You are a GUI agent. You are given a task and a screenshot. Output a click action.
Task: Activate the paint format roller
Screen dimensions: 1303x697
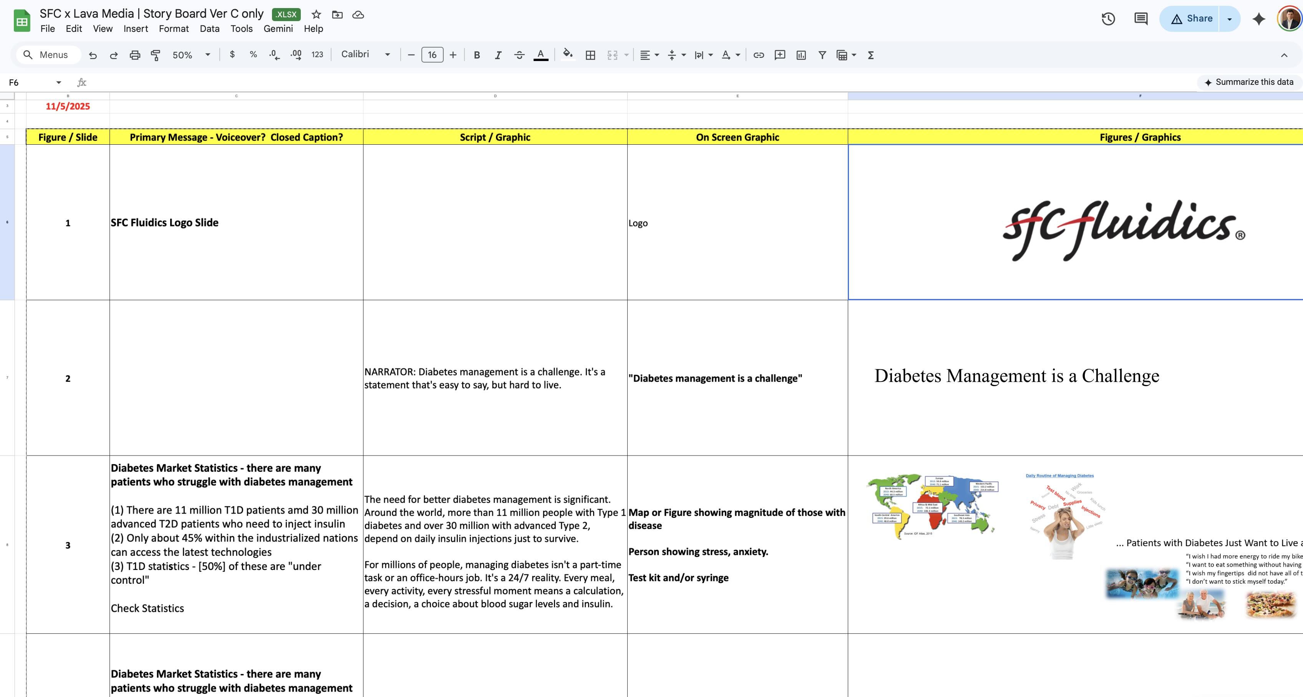[x=156, y=55]
